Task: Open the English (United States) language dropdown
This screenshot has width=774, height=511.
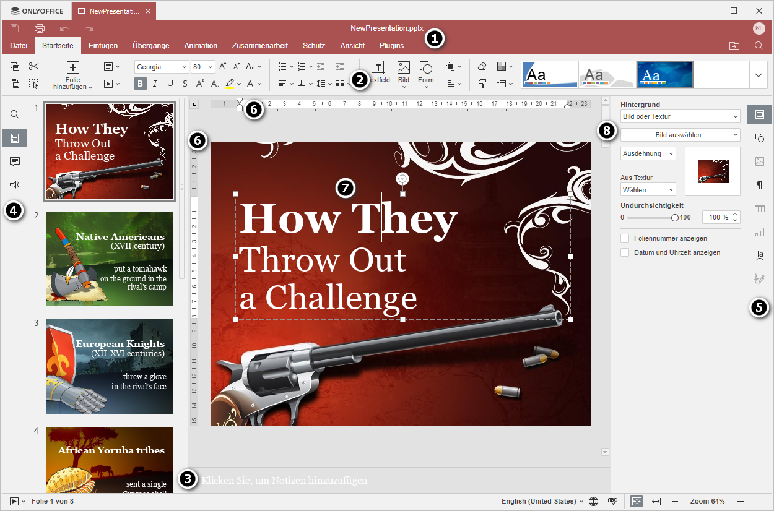Action: point(542,501)
